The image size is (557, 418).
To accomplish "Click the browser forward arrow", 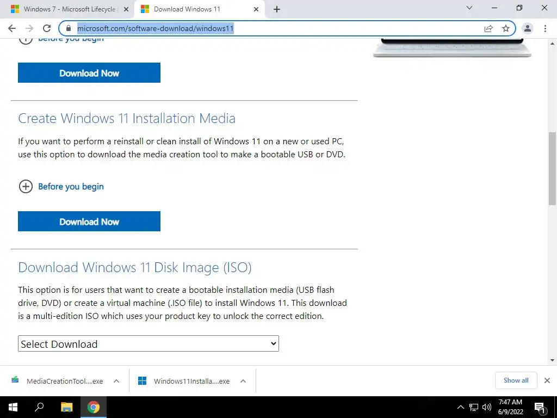I will coord(29,28).
